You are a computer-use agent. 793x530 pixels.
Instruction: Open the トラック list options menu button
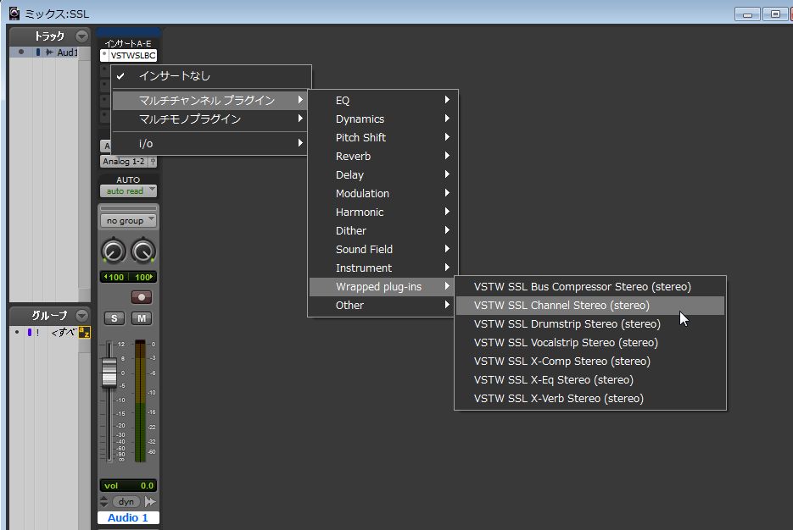(x=81, y=36)
